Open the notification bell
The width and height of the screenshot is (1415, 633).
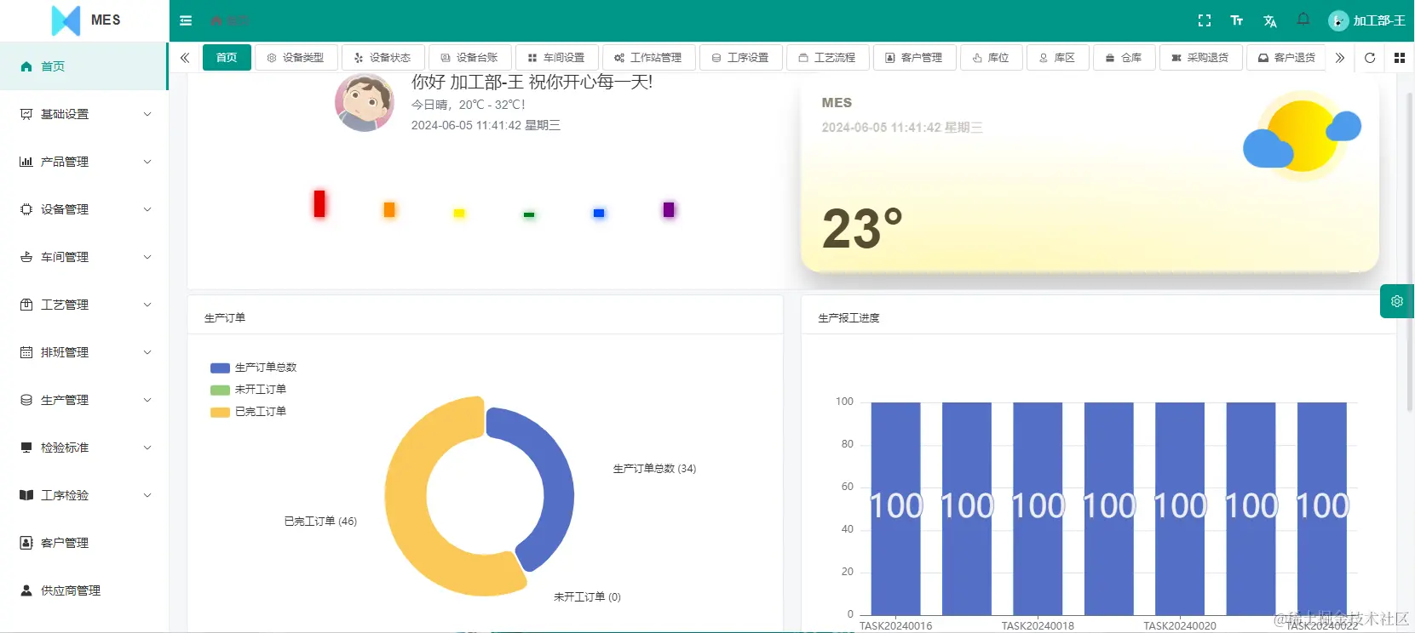point(1303,20)
